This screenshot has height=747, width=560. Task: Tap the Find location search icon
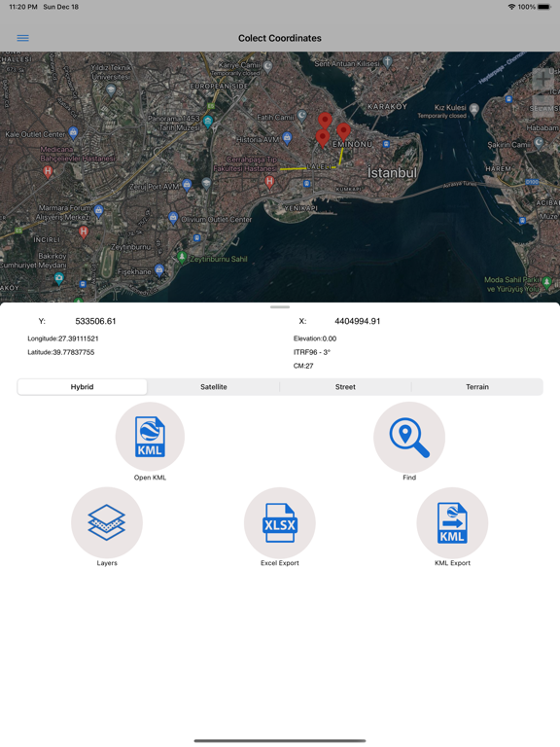click(409, 437)
